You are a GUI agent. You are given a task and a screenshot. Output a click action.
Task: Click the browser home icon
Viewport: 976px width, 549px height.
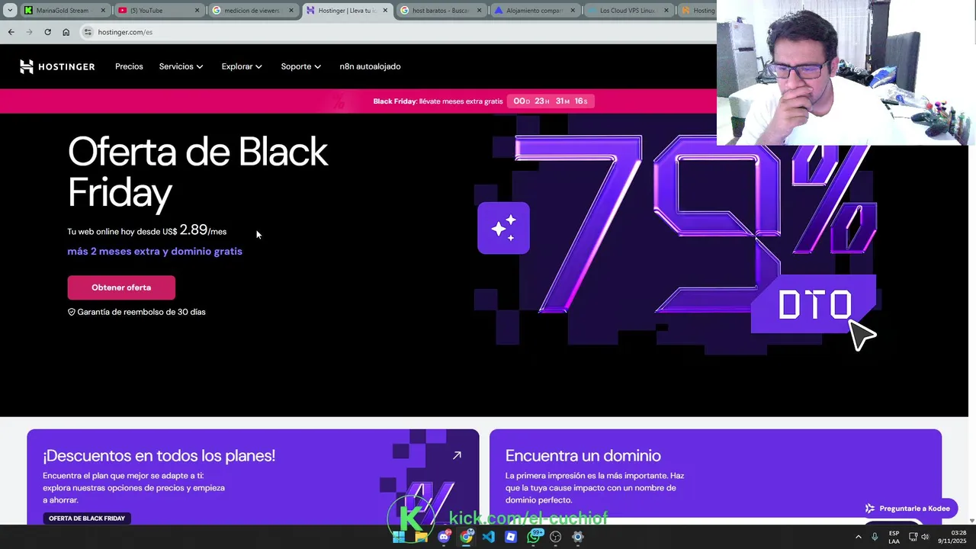click(x=66, y=32)
